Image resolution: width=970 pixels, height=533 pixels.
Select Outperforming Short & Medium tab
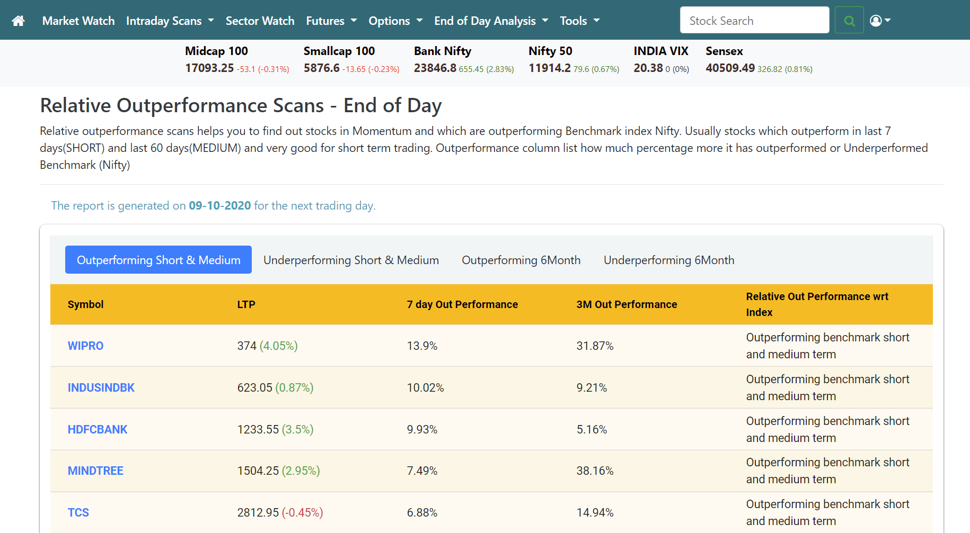coord(158,260)
